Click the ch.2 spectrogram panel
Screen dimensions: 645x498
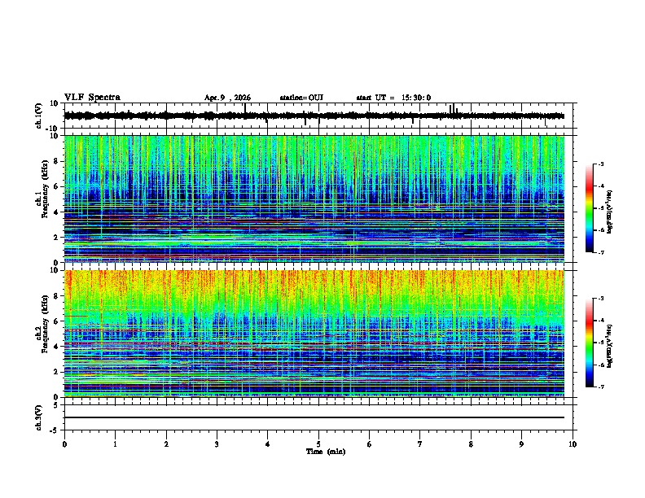[314, 334]
